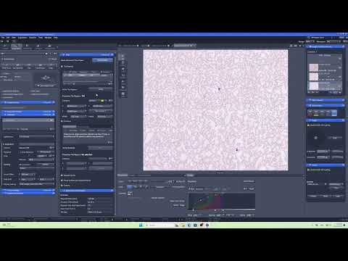
Task: Switch to the Analysis main tab
Action: click(38, 46)
